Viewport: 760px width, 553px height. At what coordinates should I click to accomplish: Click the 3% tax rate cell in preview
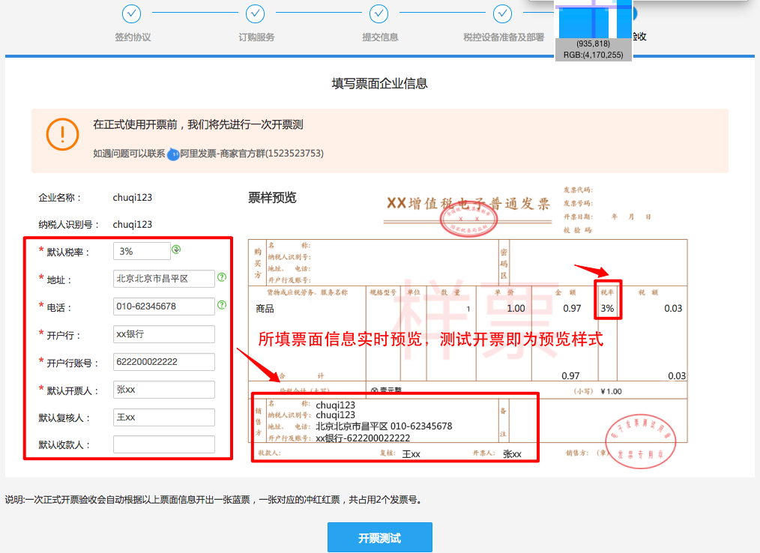(x=607, y=308)
